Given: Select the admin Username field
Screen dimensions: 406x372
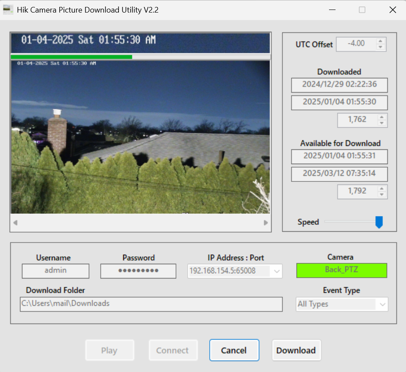Looking at the screenshot, I should 55,271.
